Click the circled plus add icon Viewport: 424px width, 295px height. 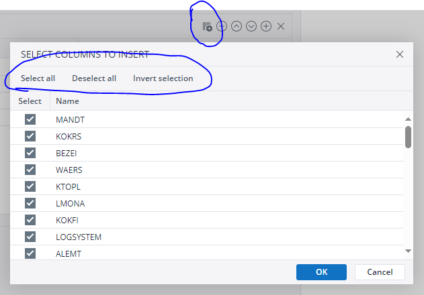266,26
